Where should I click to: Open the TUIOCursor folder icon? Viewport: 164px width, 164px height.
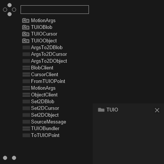point(26,34)
